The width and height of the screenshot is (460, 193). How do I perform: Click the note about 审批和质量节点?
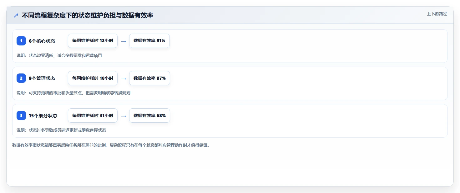pos(73,93)
